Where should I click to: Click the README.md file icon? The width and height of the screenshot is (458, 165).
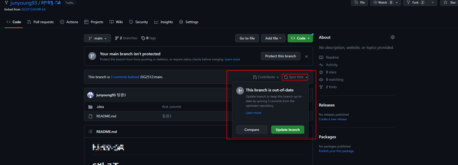click(x=90, y=116)
